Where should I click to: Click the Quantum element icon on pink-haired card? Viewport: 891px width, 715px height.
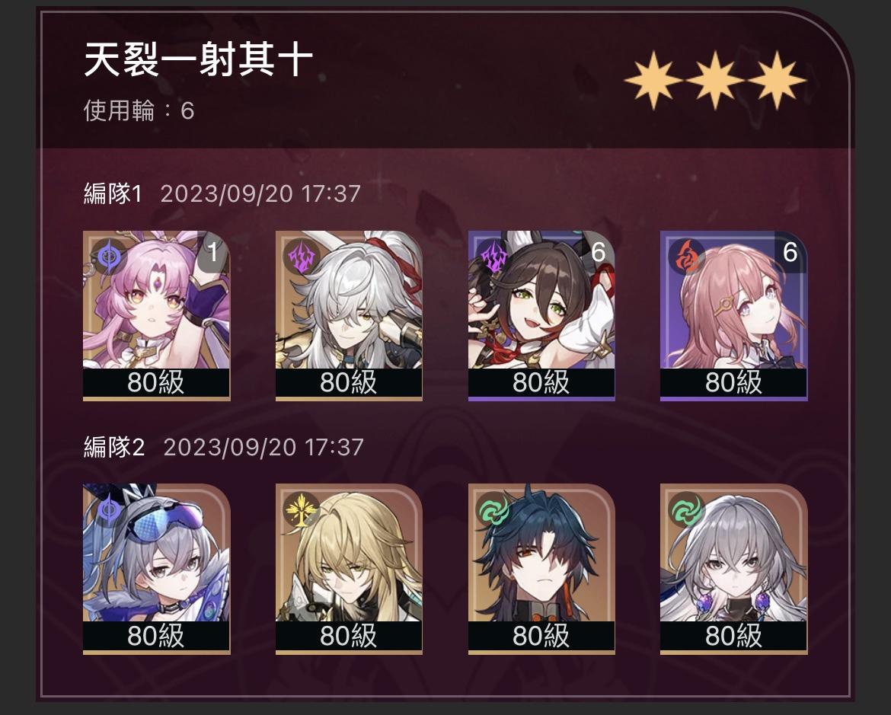coord(109,257)
